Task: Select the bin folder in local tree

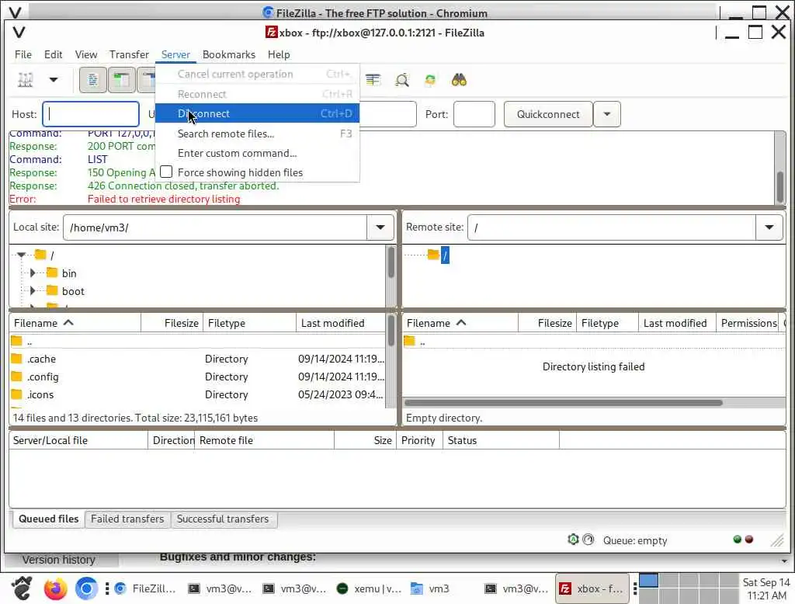Action: (69, 273)
